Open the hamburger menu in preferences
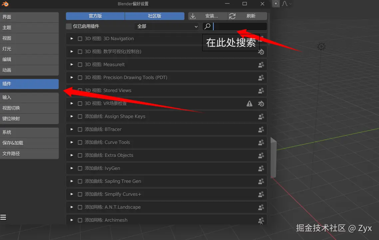 [3, 217]
